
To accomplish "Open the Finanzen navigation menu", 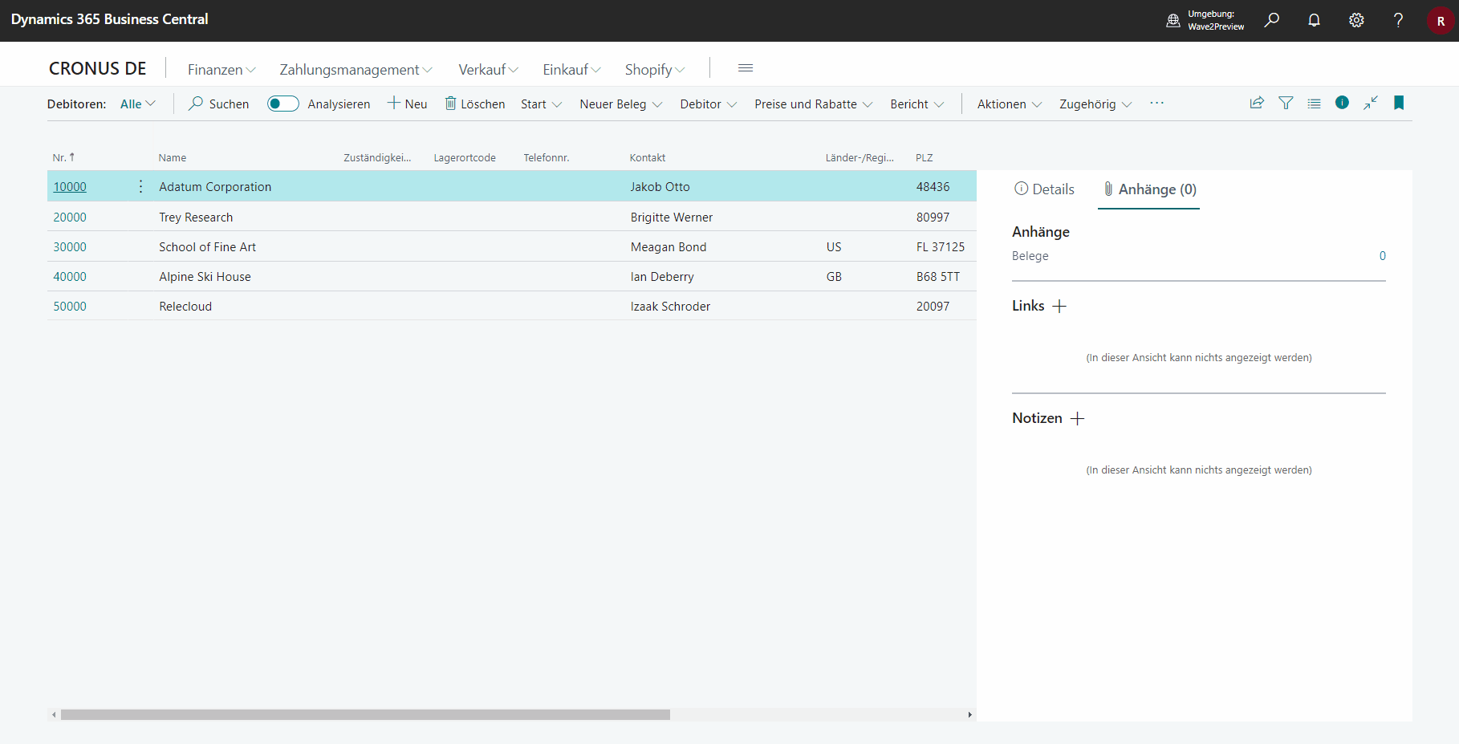I will coord(221,70).
